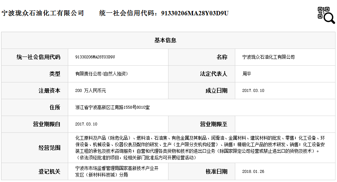Select the company name heading 宁波珑众石油化工有限公司

pyautogui.click(x=43, y=13)
